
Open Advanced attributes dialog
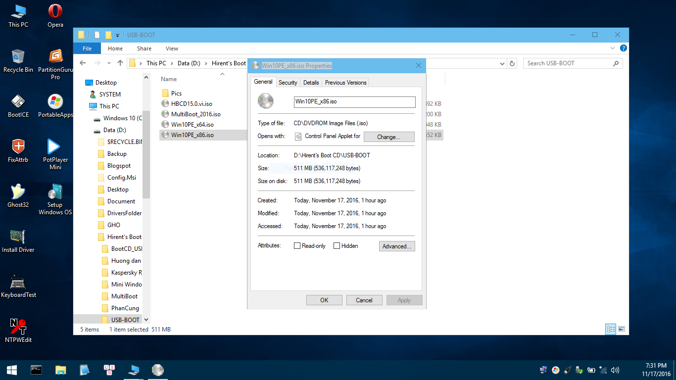397,246
